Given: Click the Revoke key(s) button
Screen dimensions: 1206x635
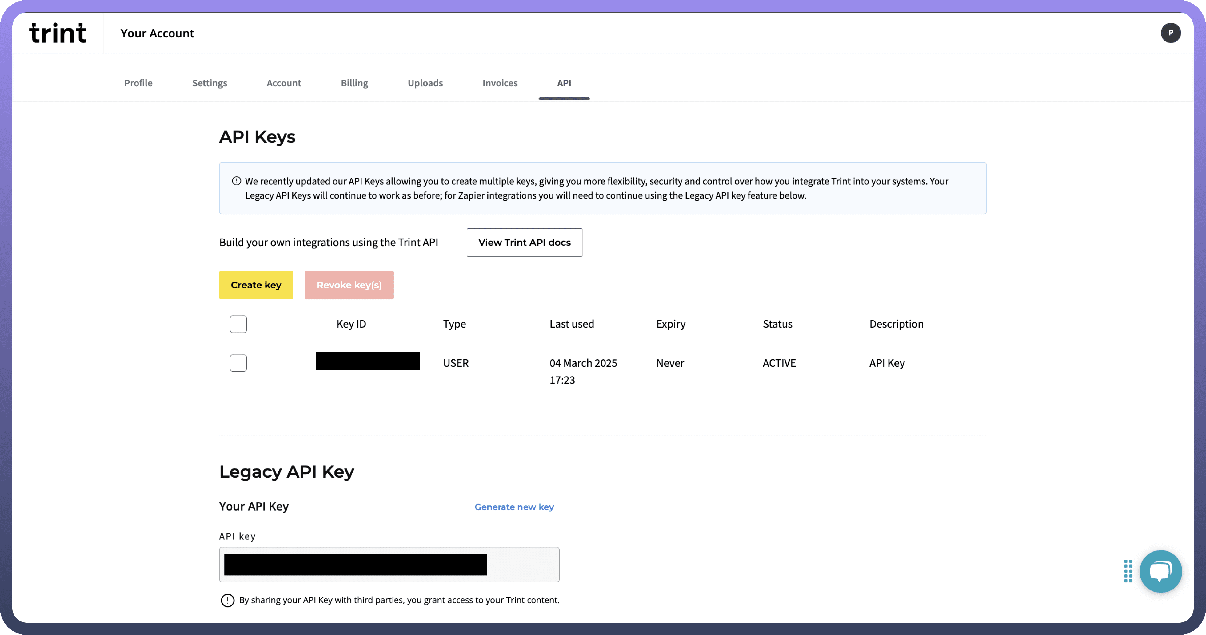Looking at the screenshot, I should coord(349,285).
